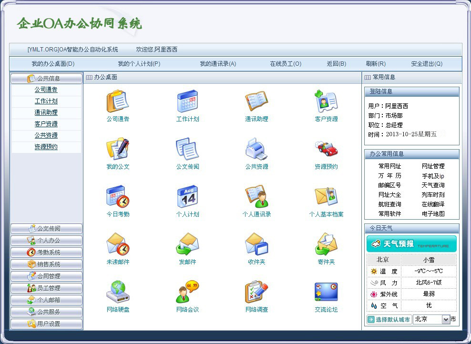Click the 资源预约 sidebar link
The width and height of the screenshot is (471, 344).
46,147
